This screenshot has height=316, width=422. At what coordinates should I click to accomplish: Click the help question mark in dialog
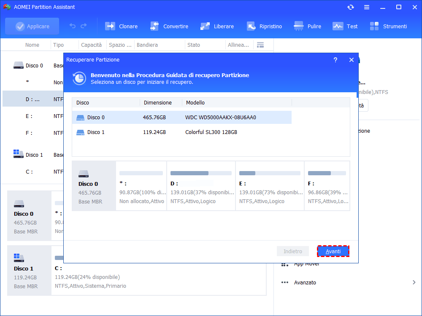pyautogui.click(x=335, y=60)
